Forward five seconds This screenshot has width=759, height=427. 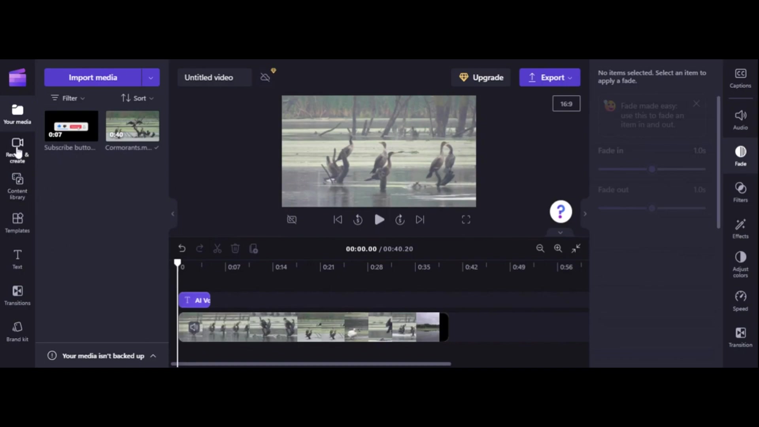(x=400, y=219)
